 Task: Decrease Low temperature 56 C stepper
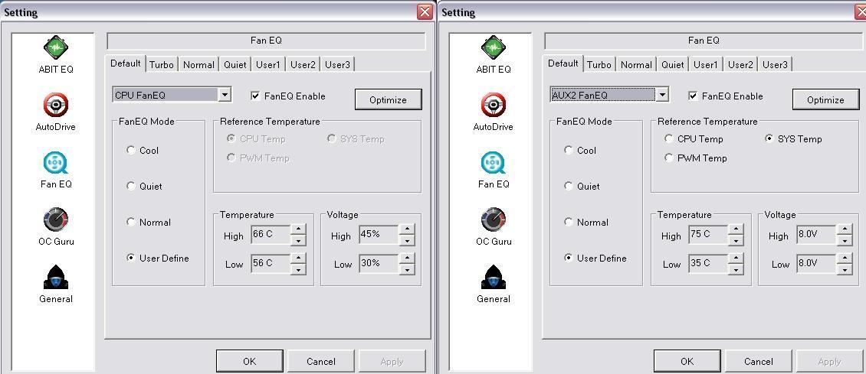297,269
